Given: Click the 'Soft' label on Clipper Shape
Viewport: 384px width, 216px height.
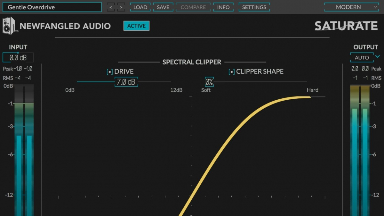Looking at the screenshot, I should tap(206, 90).
